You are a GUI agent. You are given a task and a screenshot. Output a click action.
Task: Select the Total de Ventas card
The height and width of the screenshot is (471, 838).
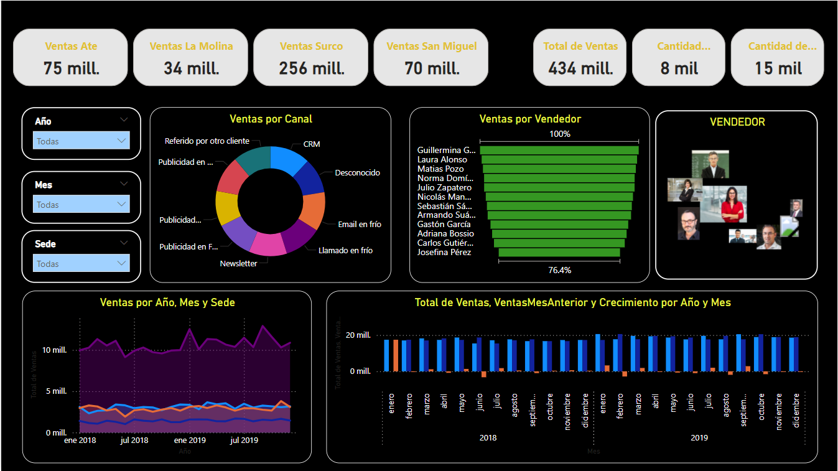pos(580,57)
